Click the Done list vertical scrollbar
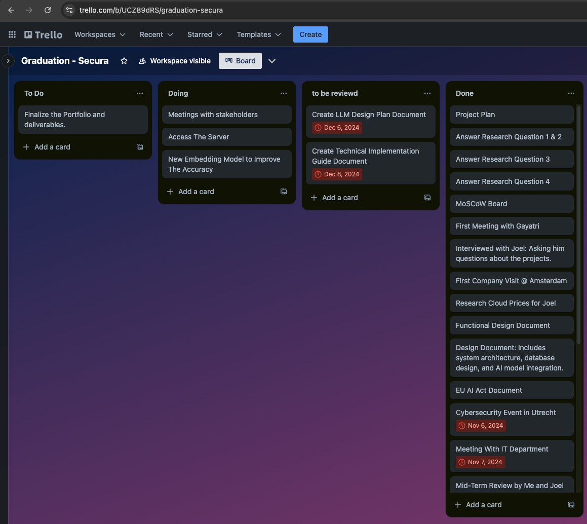This screenshot has width=587, height=524. [579, 224]
